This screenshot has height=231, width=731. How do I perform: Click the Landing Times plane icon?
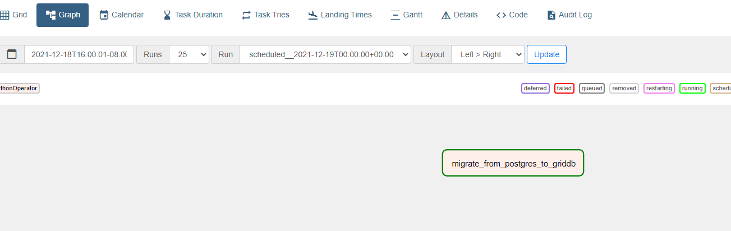pos(313,15)
